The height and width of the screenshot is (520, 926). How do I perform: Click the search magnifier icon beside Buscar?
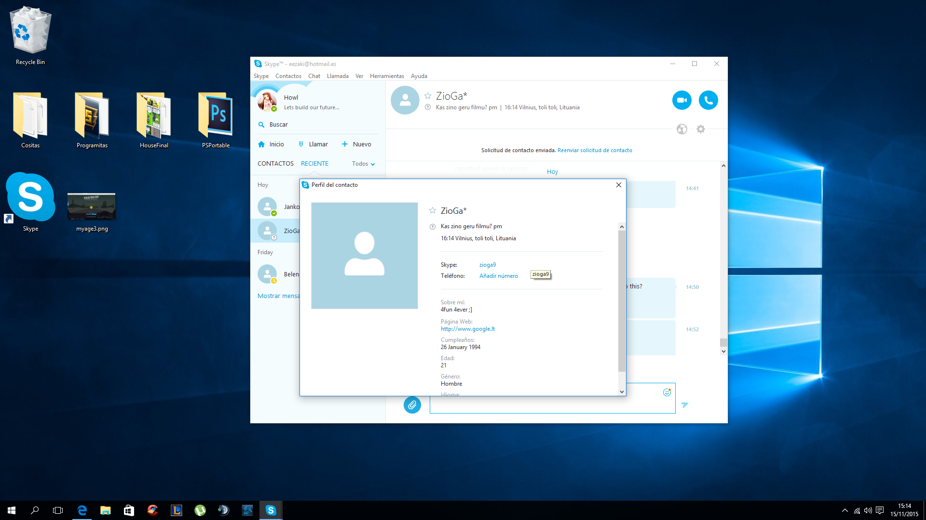point(261,125)
